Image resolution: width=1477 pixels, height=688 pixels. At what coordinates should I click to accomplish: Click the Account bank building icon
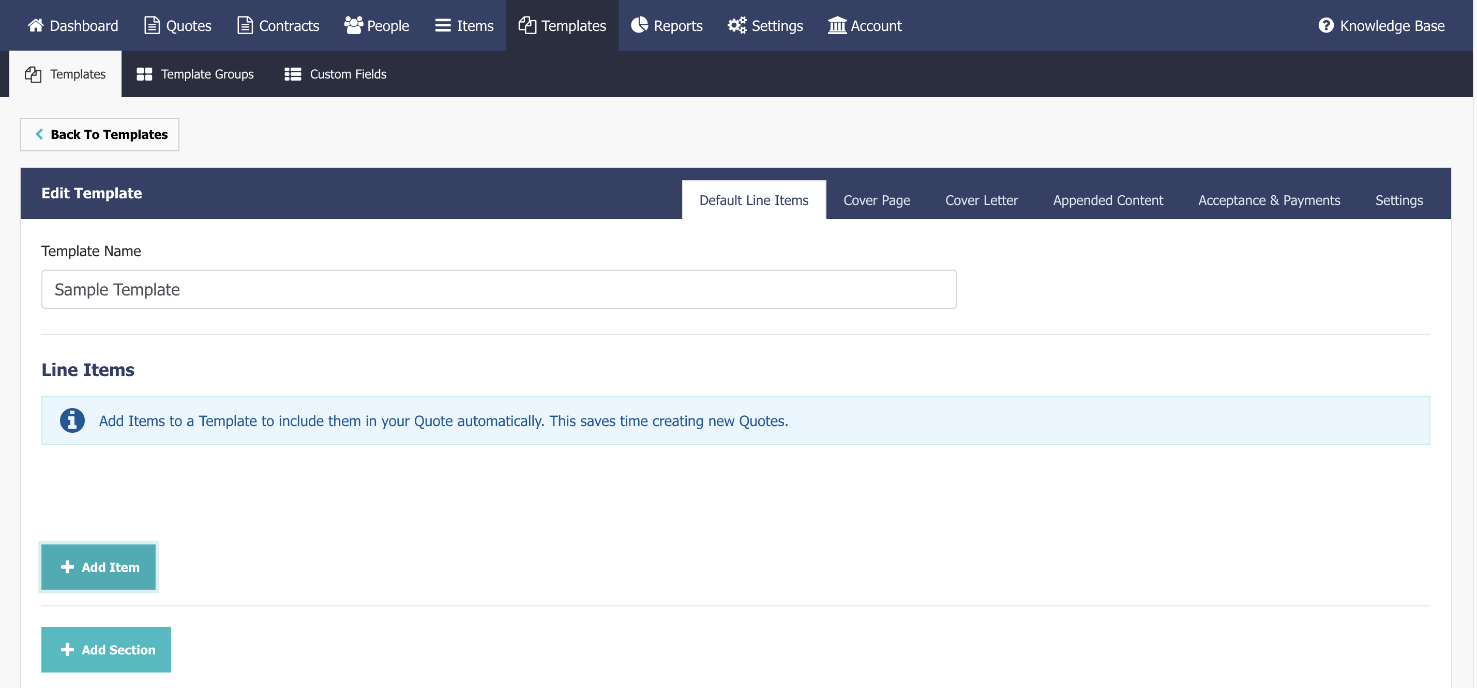click(x=837, y=25)
